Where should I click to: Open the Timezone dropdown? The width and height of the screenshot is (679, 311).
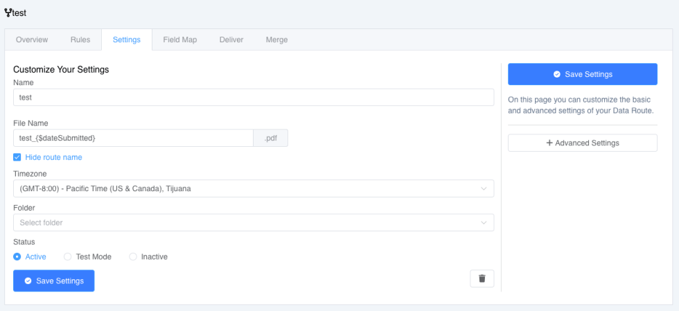tap(254, 189)
